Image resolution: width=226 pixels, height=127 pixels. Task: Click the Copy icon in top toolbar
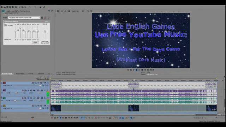[23, 7]
